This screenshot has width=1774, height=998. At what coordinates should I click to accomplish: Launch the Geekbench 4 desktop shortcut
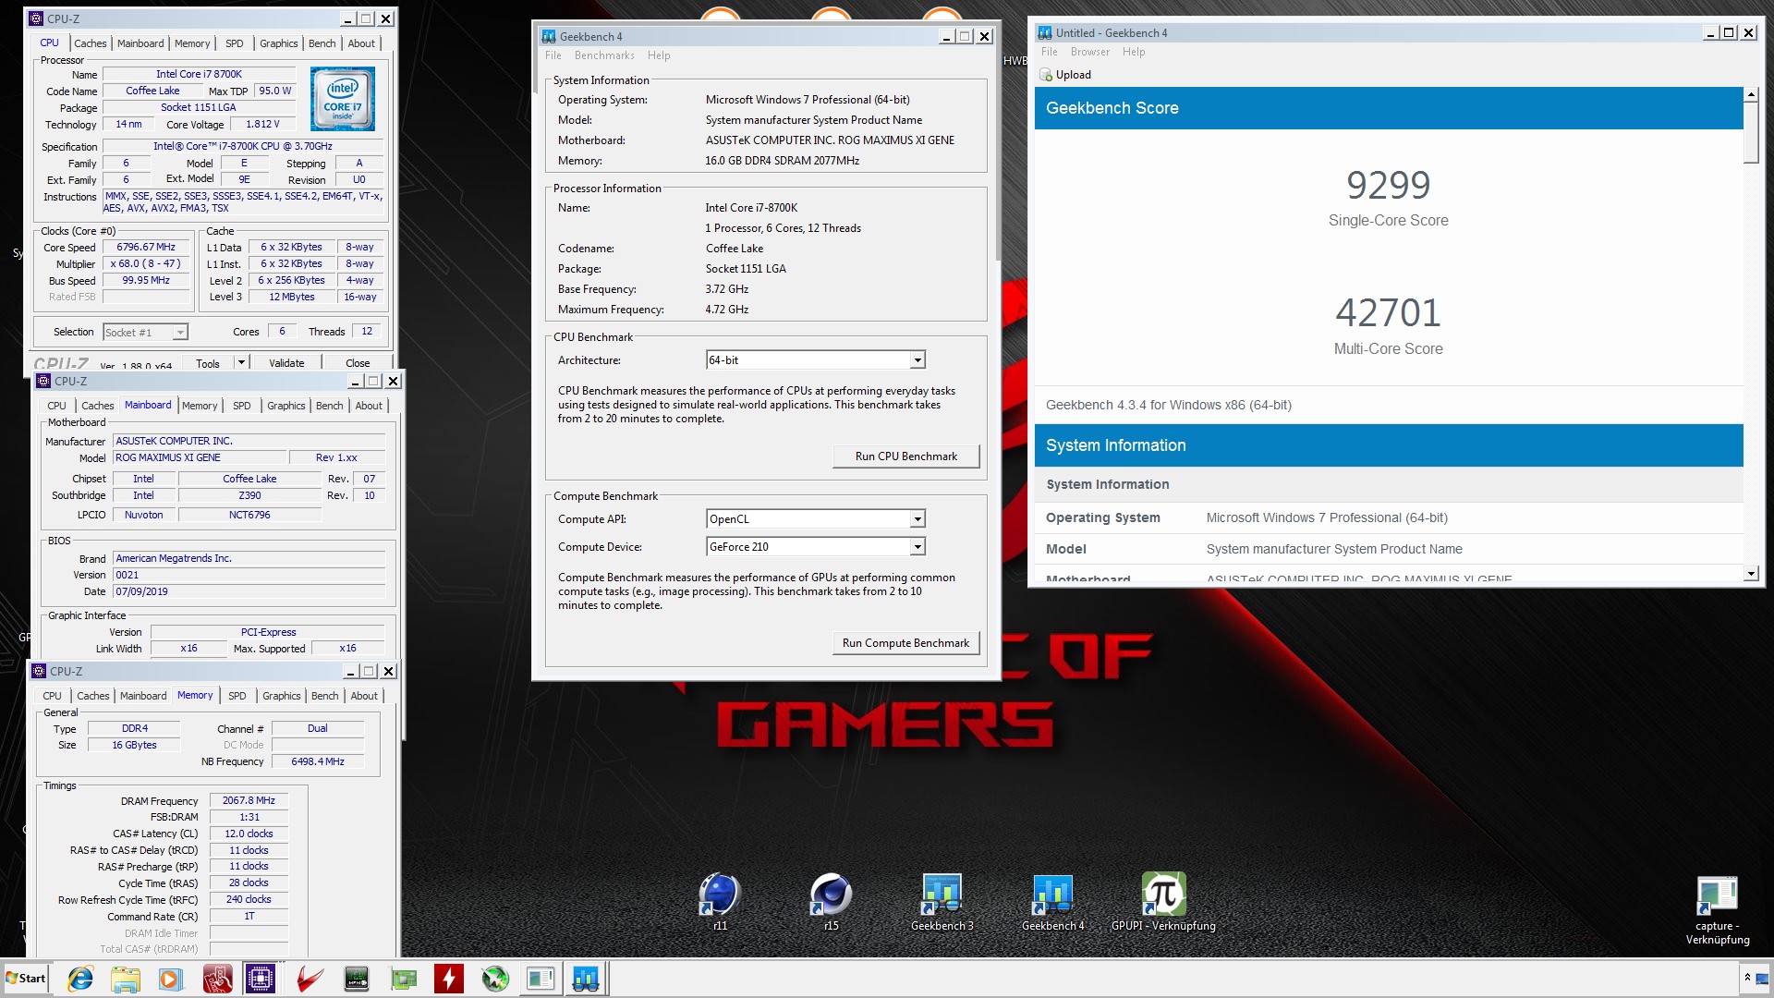click(x=1052, y=895)
